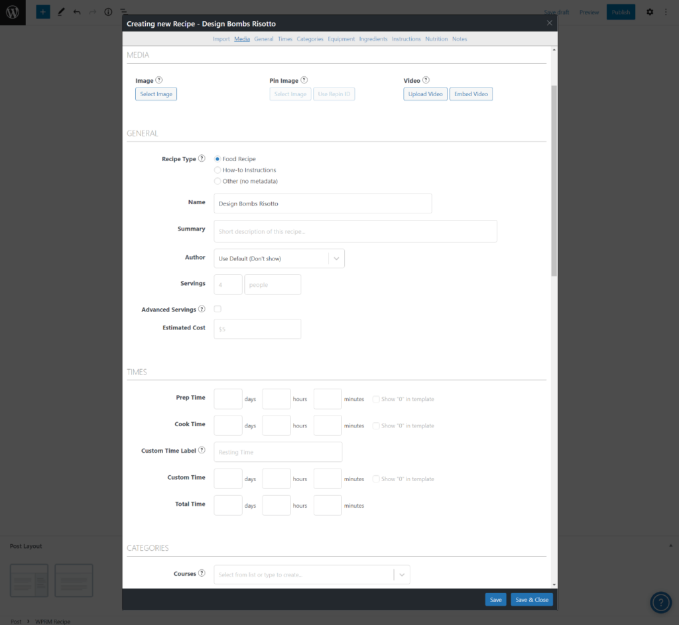Click the redo arrow icon
Image resolution: width=679 pixels, height=625 pixels.
[x=93, y=12]
